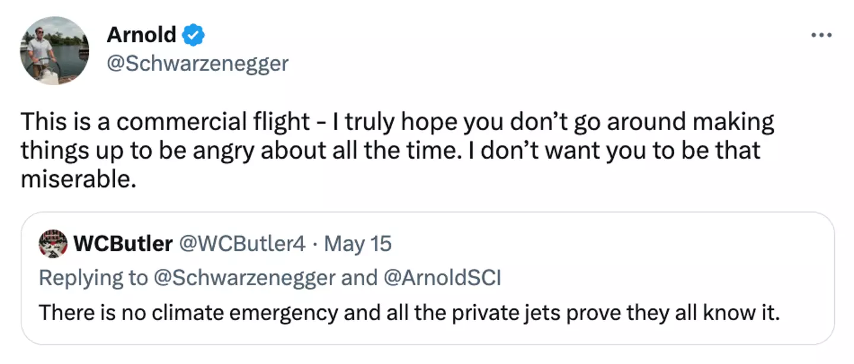Open quoted tweet about climate emergency

427,312
